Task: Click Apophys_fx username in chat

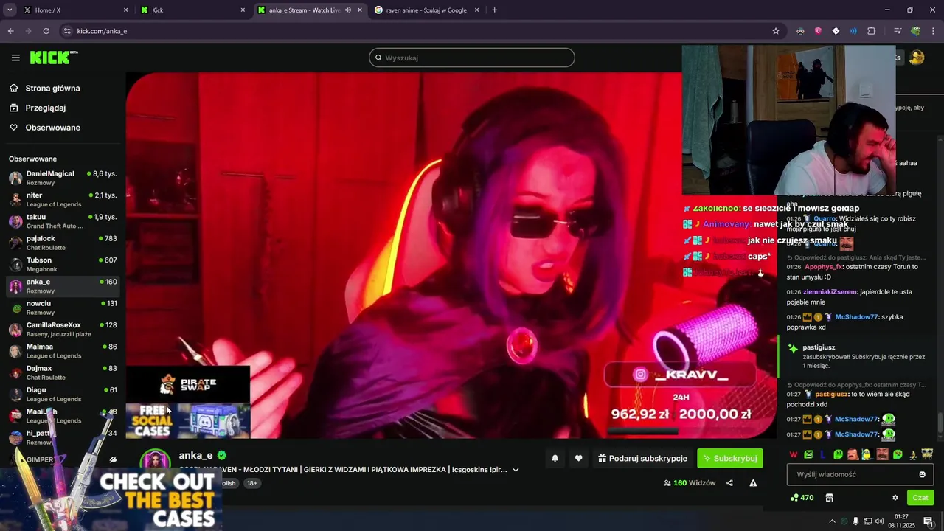Action: pyautogui.click(x=823, y=267)
